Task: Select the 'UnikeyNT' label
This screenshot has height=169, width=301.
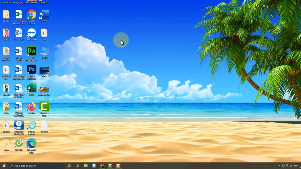Action: point(44,3)
